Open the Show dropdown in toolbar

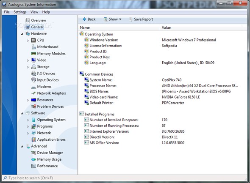113,19
